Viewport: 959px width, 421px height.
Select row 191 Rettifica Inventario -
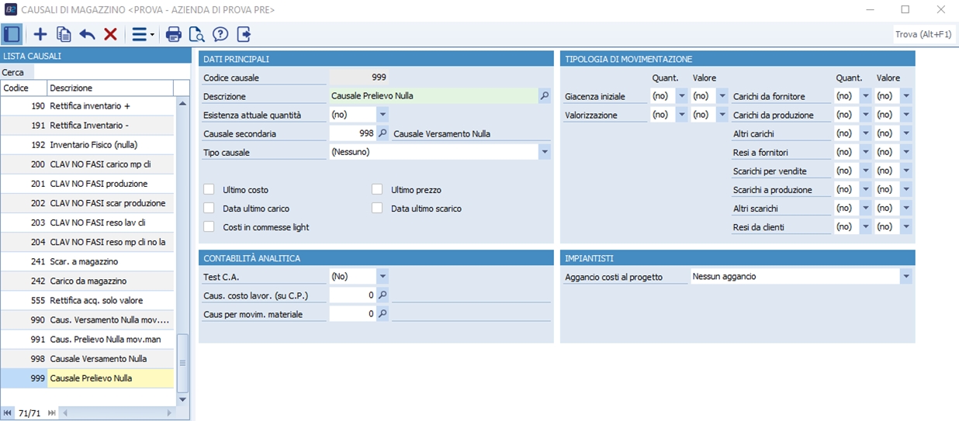[x=88, y=125]
